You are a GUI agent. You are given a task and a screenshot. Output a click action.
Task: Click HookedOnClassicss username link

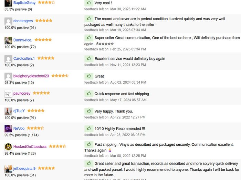pos(30,147)
